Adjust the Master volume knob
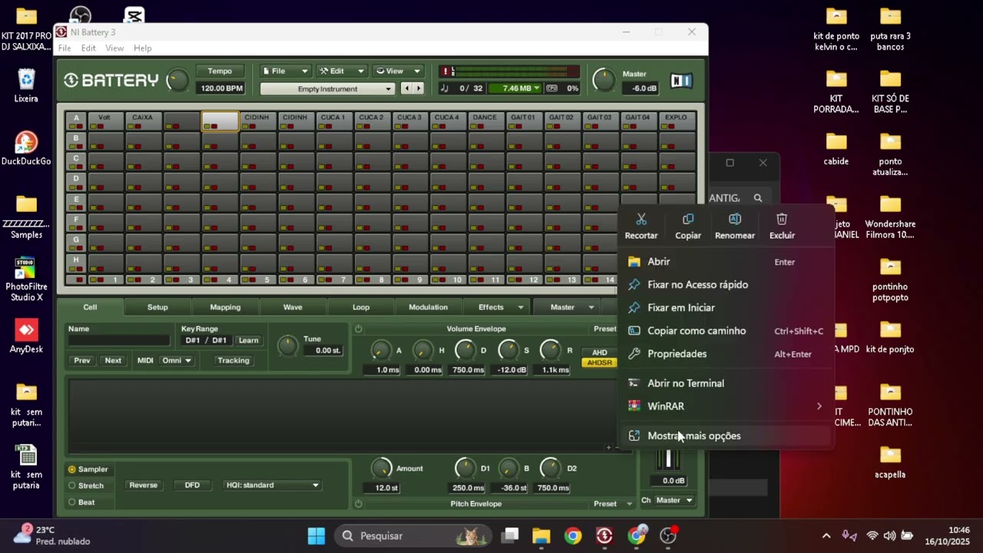Image resolution: width=983 pixels, height=553 pixels. click(x=604, y=79)
